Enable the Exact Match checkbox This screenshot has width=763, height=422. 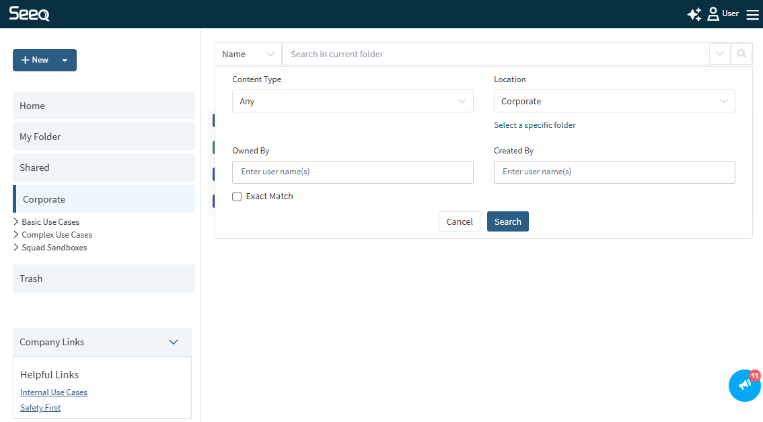237,197
